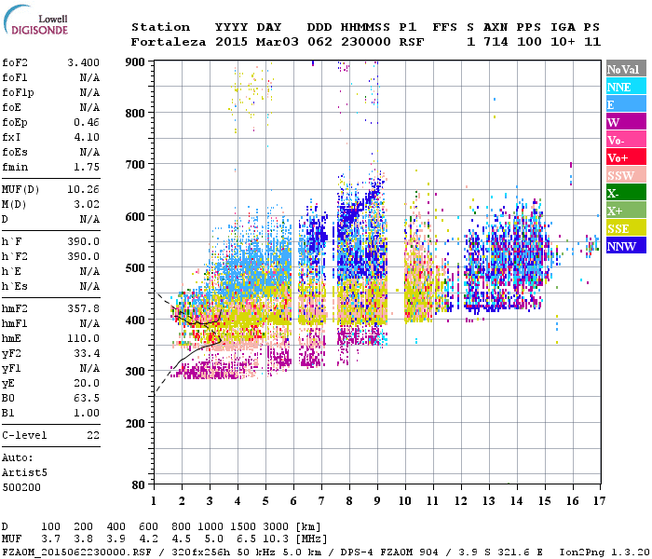Screen dimensions: 652x559
Task: Click the fmin value 1.75
Action: pos(87,167)
